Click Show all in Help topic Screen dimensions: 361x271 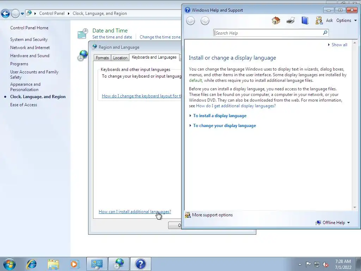click(x=339, y=45)
